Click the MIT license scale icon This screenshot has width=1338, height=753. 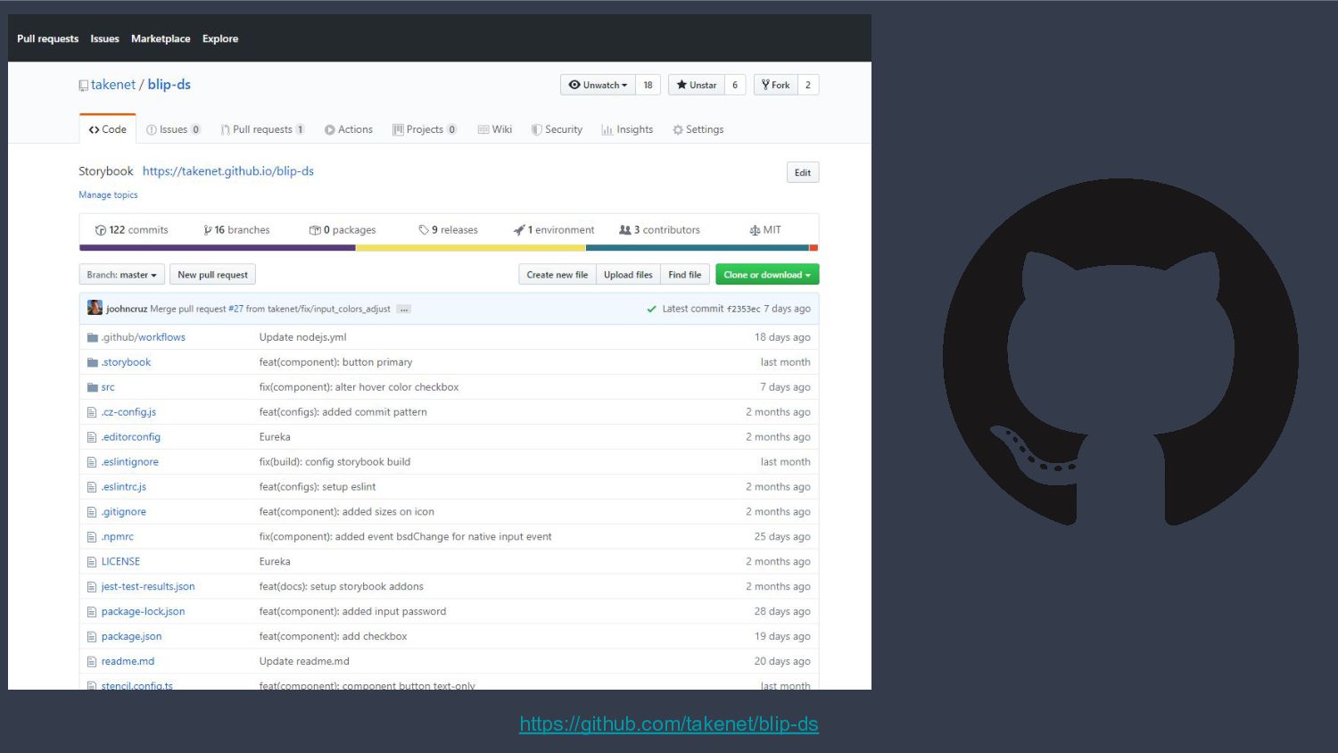pos(755,230)
